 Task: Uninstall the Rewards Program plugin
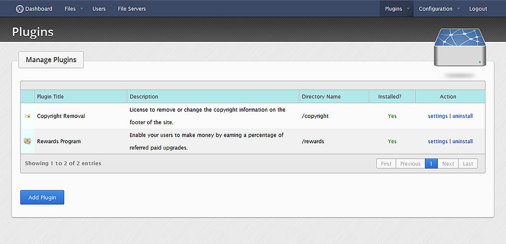tap(462, 141)
